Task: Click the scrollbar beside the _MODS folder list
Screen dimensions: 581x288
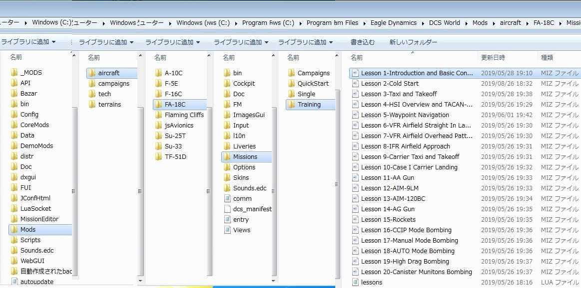Action: tap(74, 191)
